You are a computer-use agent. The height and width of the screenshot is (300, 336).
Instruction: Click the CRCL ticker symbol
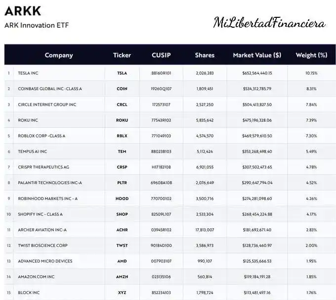click(x=122, y=104)
